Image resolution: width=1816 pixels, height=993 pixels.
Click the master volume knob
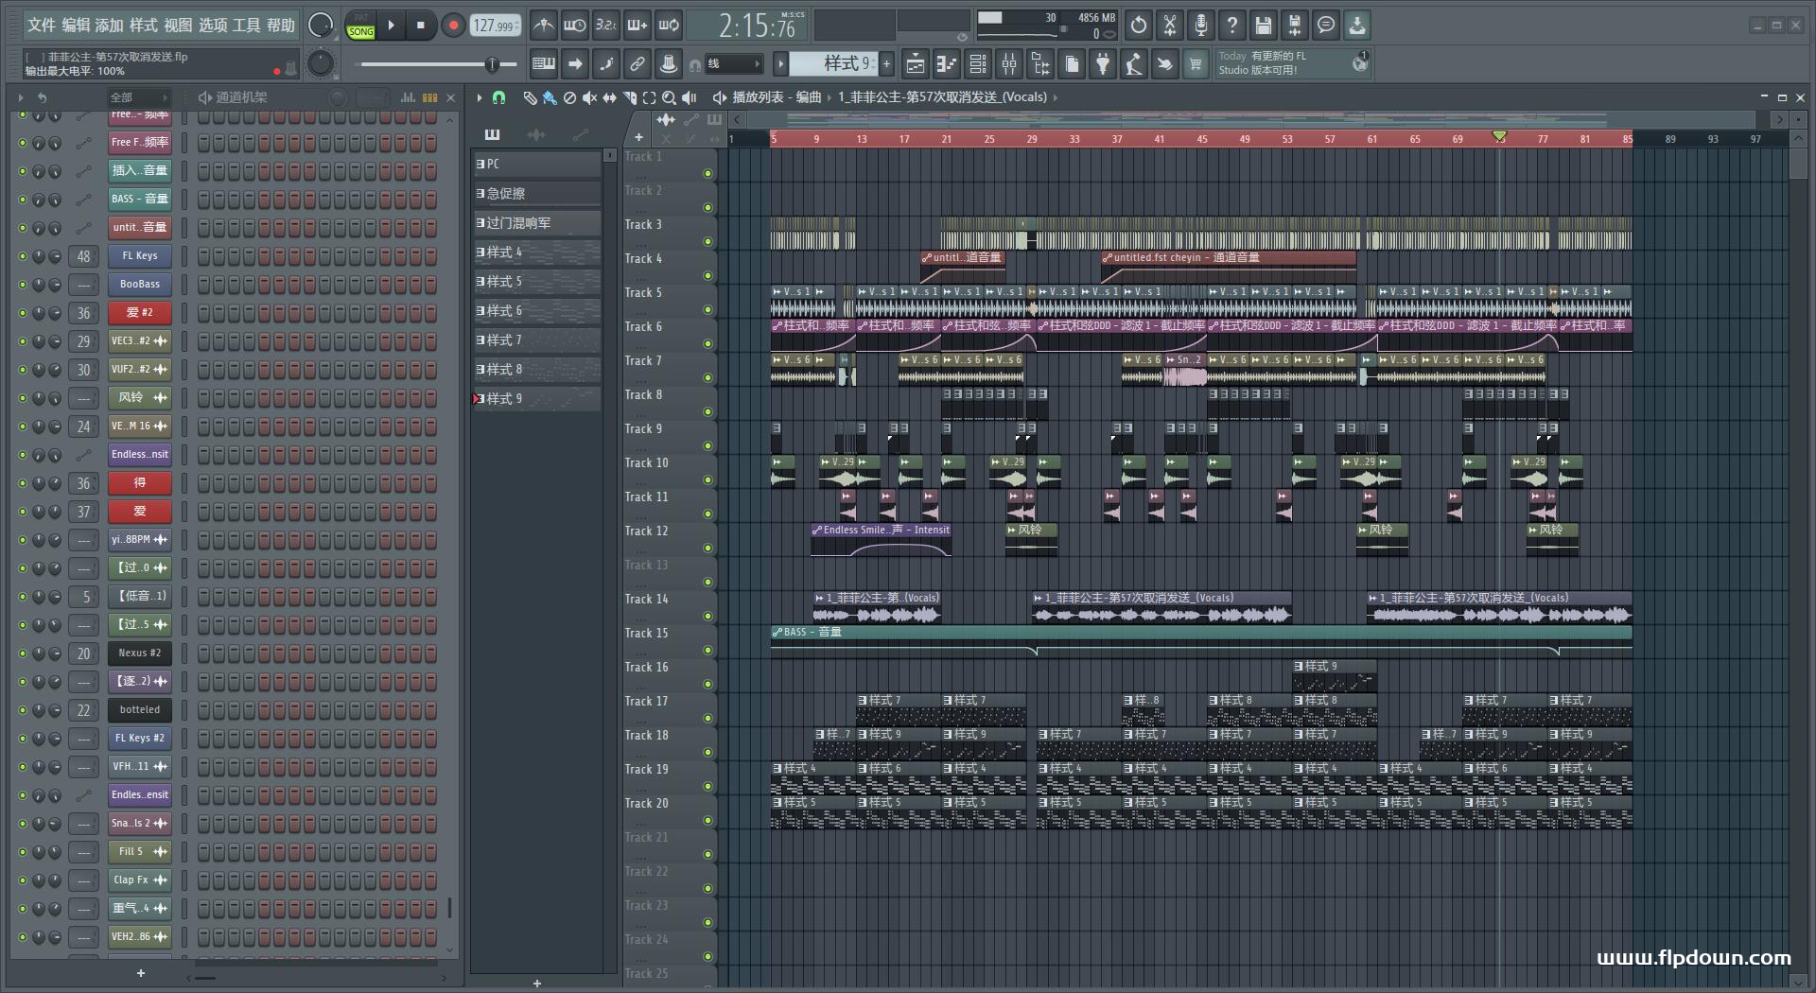coord(321,26)
